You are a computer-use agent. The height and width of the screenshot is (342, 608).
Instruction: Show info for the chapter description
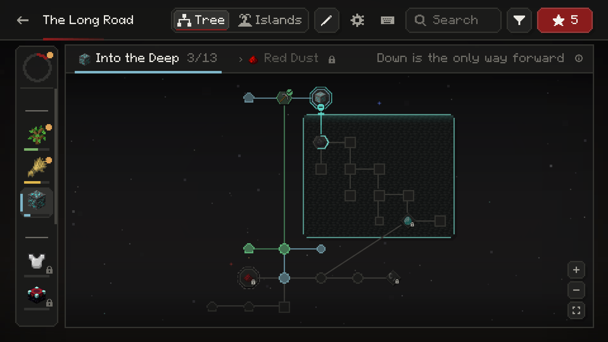(x=579, y=59)
